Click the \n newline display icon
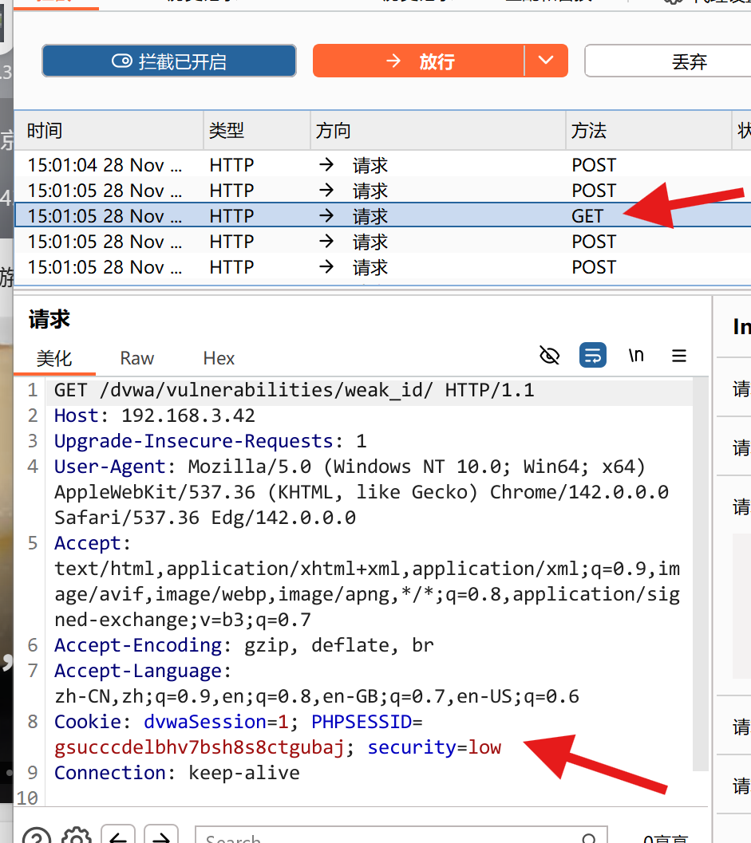Screen dimensions: 751x843 point(636,356)
